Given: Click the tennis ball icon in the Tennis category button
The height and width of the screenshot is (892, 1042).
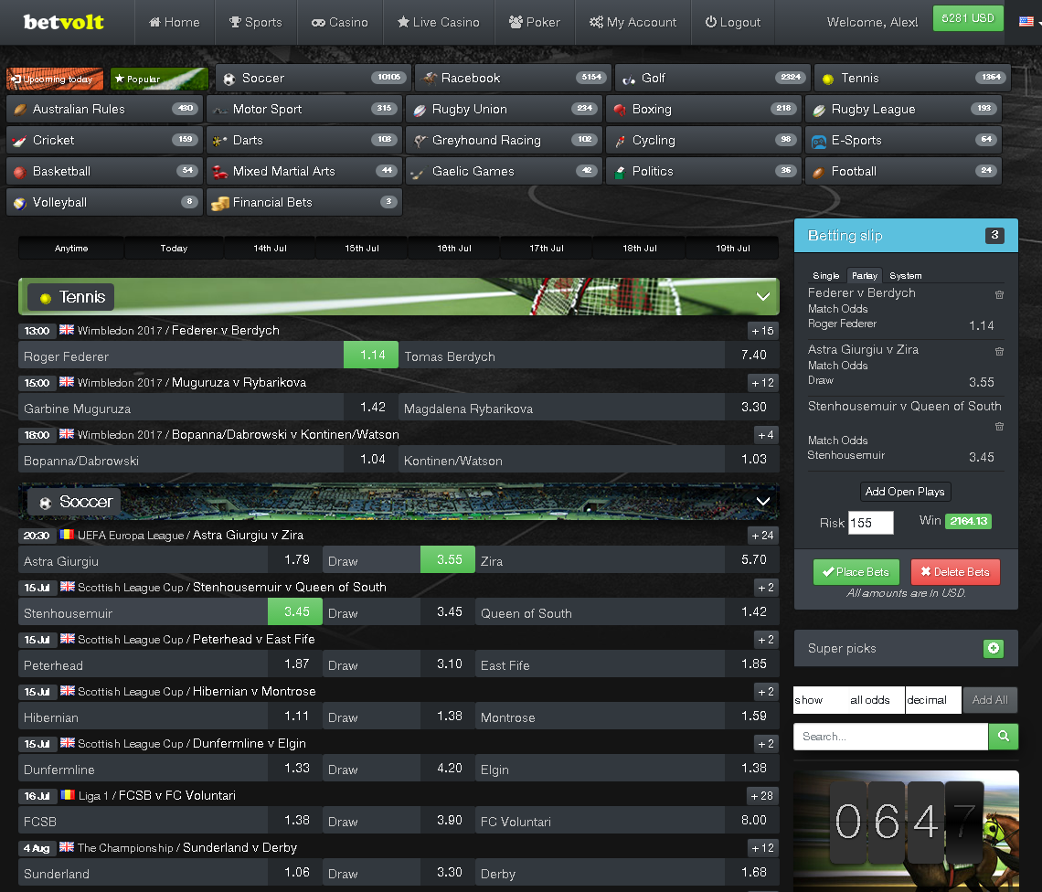Looking at the screenshot, I should 828,80.
